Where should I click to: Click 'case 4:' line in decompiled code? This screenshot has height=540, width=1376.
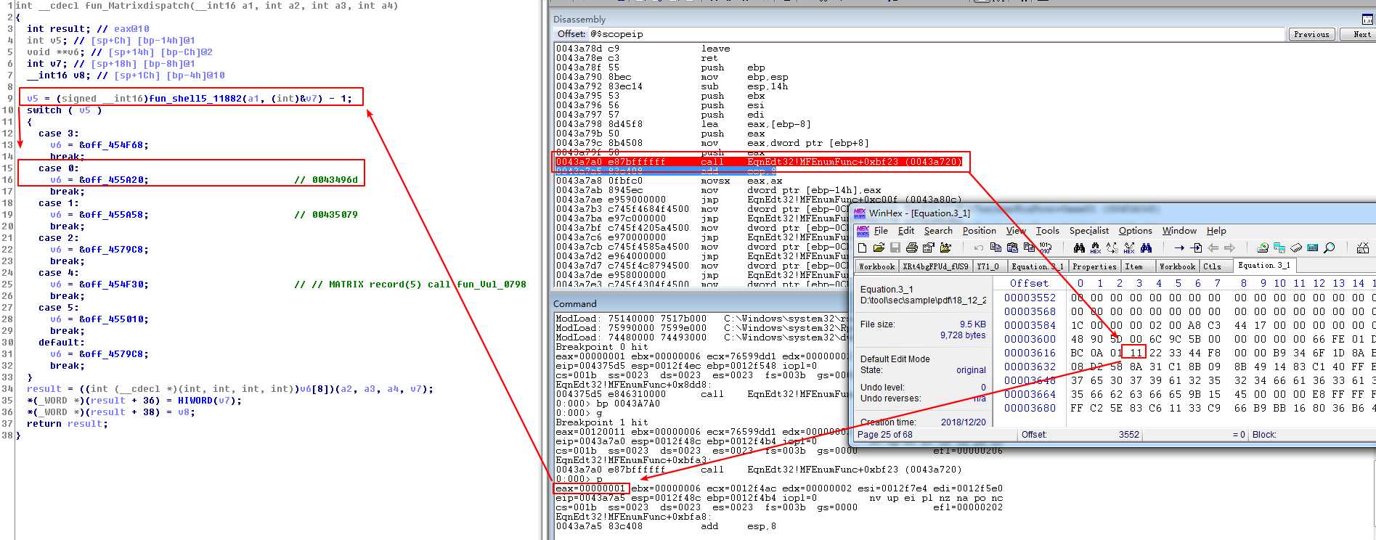[59, 273]
